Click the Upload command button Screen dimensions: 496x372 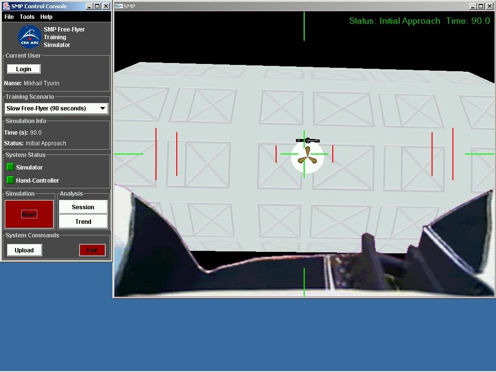coord(24,250)
